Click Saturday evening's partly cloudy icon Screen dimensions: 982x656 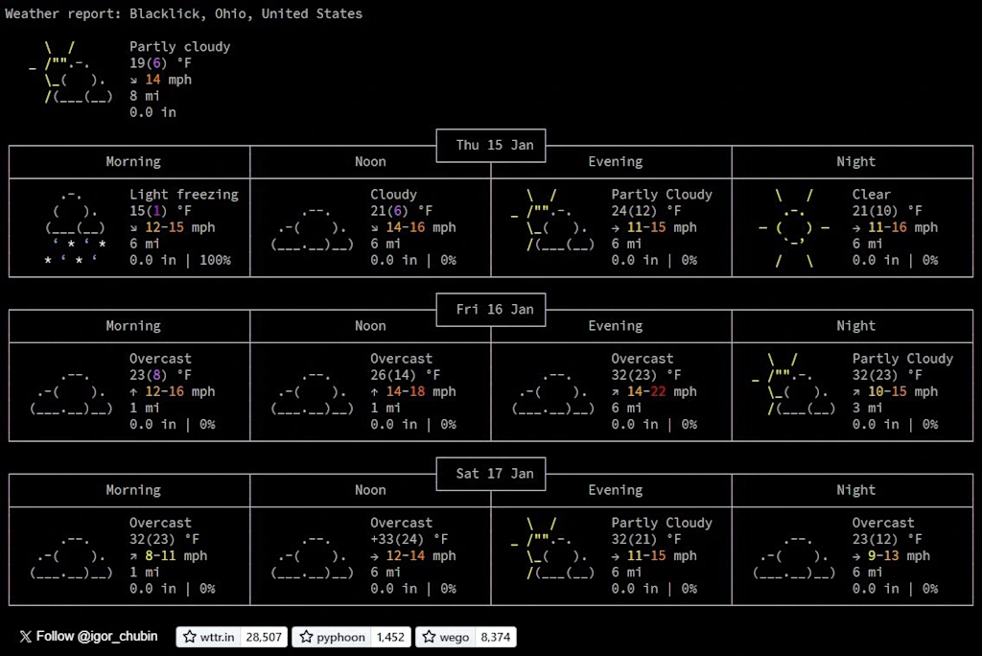pos(553,548)
